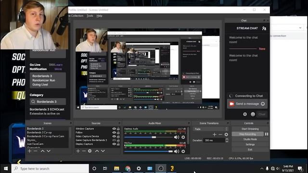Image resolution: width=308 pixels, height=173 pixels.
Task: Open OBS Settings from Controls
Action: point(250,144)
